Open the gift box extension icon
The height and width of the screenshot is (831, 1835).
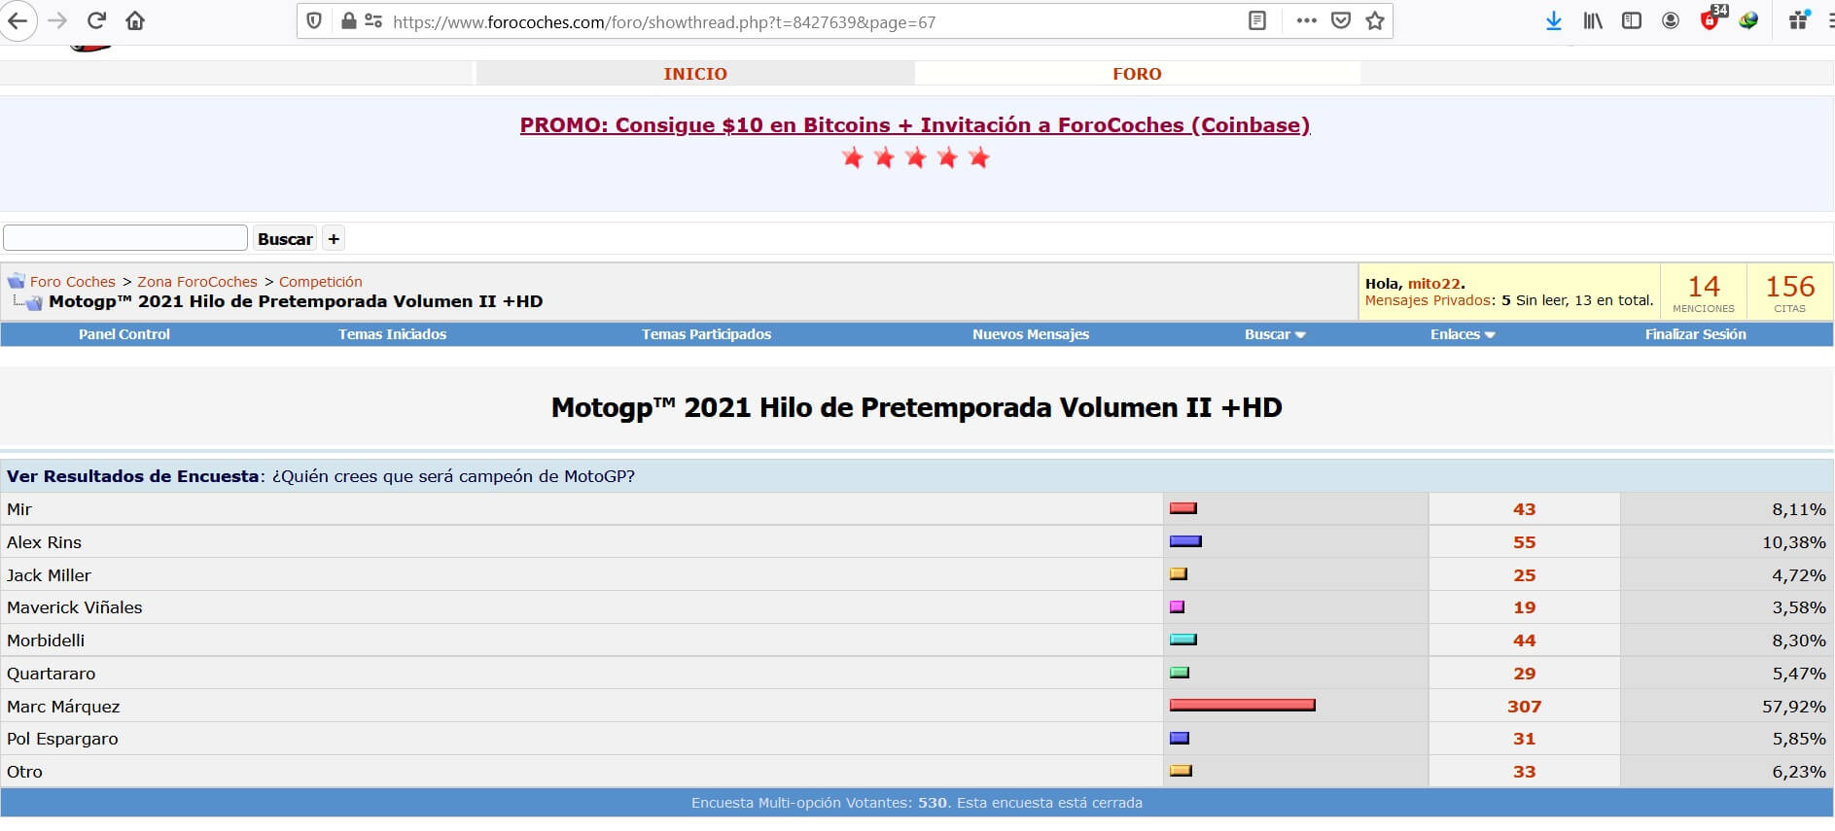point(1799,20)
